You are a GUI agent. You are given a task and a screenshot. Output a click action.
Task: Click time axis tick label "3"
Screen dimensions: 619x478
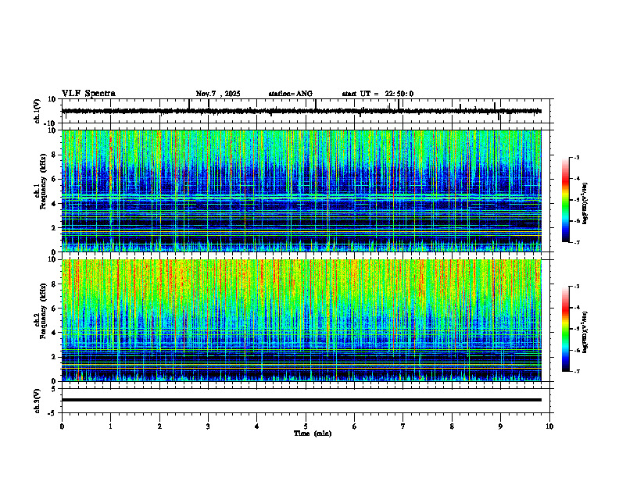coord(208,426)
